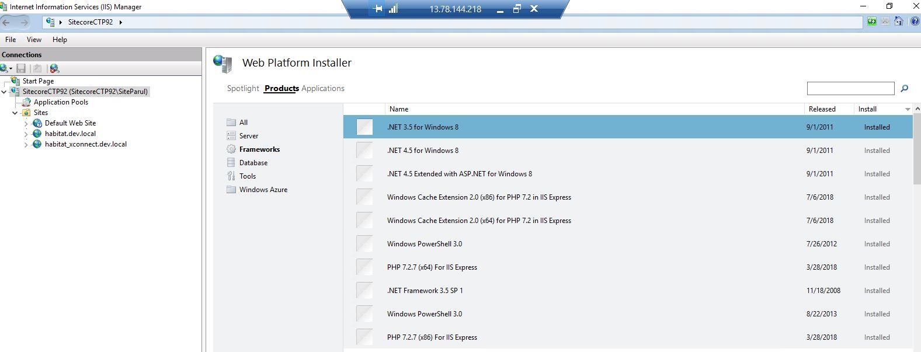Expand the Default Web Site node

(x=26, y=123)
